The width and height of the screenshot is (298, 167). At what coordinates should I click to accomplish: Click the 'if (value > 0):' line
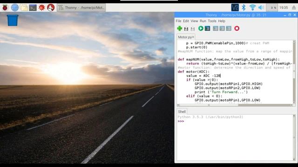click(202, 80)
